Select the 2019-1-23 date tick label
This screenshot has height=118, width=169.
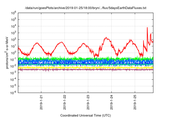[x=88, y=102]
